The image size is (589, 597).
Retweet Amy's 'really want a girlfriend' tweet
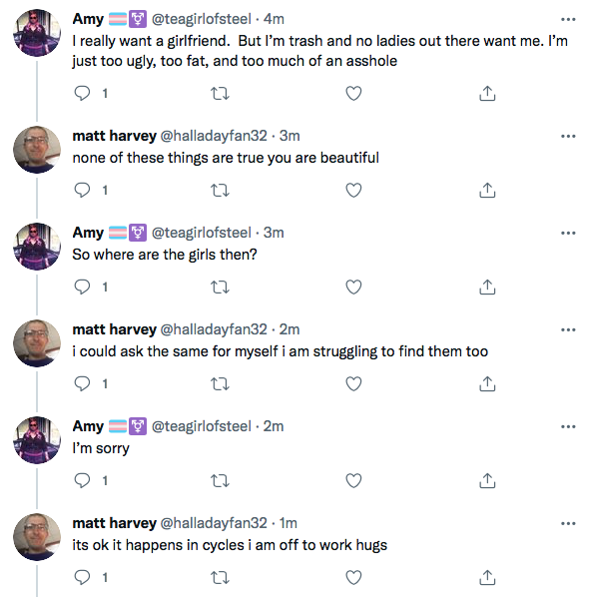click(220, 93)
